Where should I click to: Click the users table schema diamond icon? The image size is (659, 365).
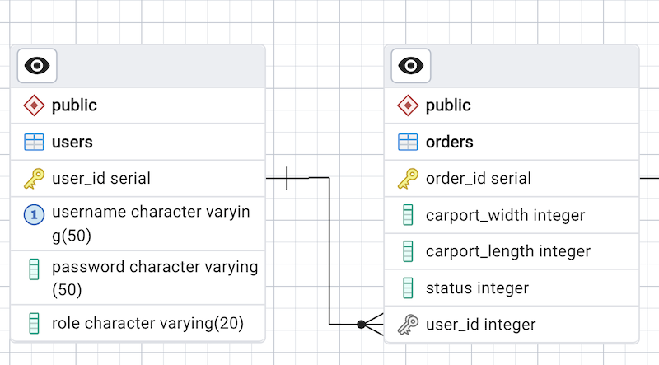(34, 105)
